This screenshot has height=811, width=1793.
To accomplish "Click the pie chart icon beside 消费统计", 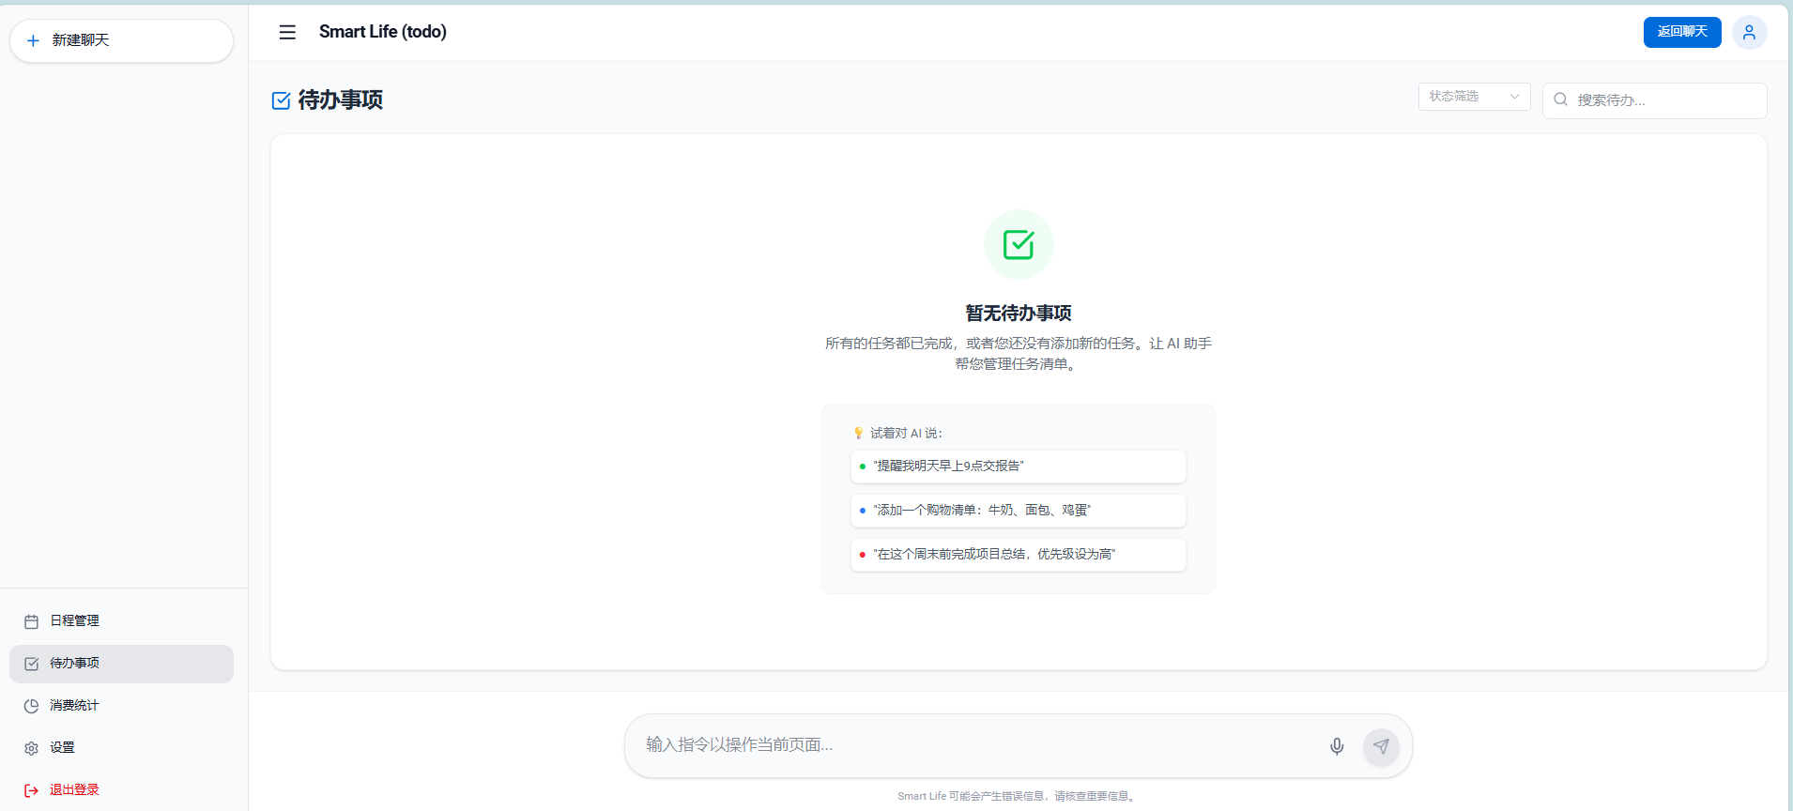I will 31,706.
